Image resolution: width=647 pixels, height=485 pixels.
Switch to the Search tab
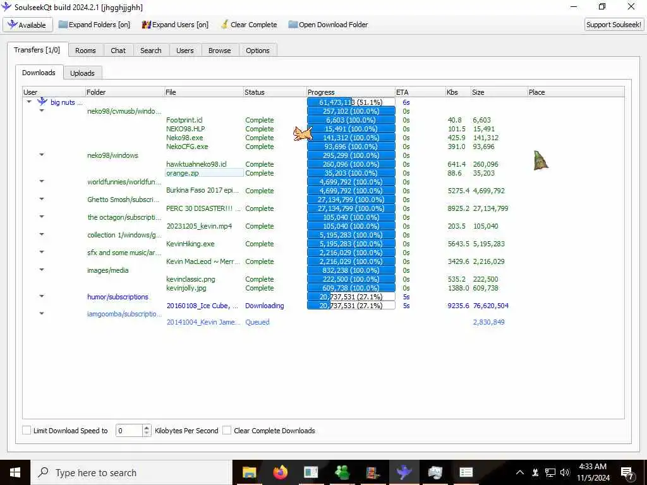coord(150,51)
